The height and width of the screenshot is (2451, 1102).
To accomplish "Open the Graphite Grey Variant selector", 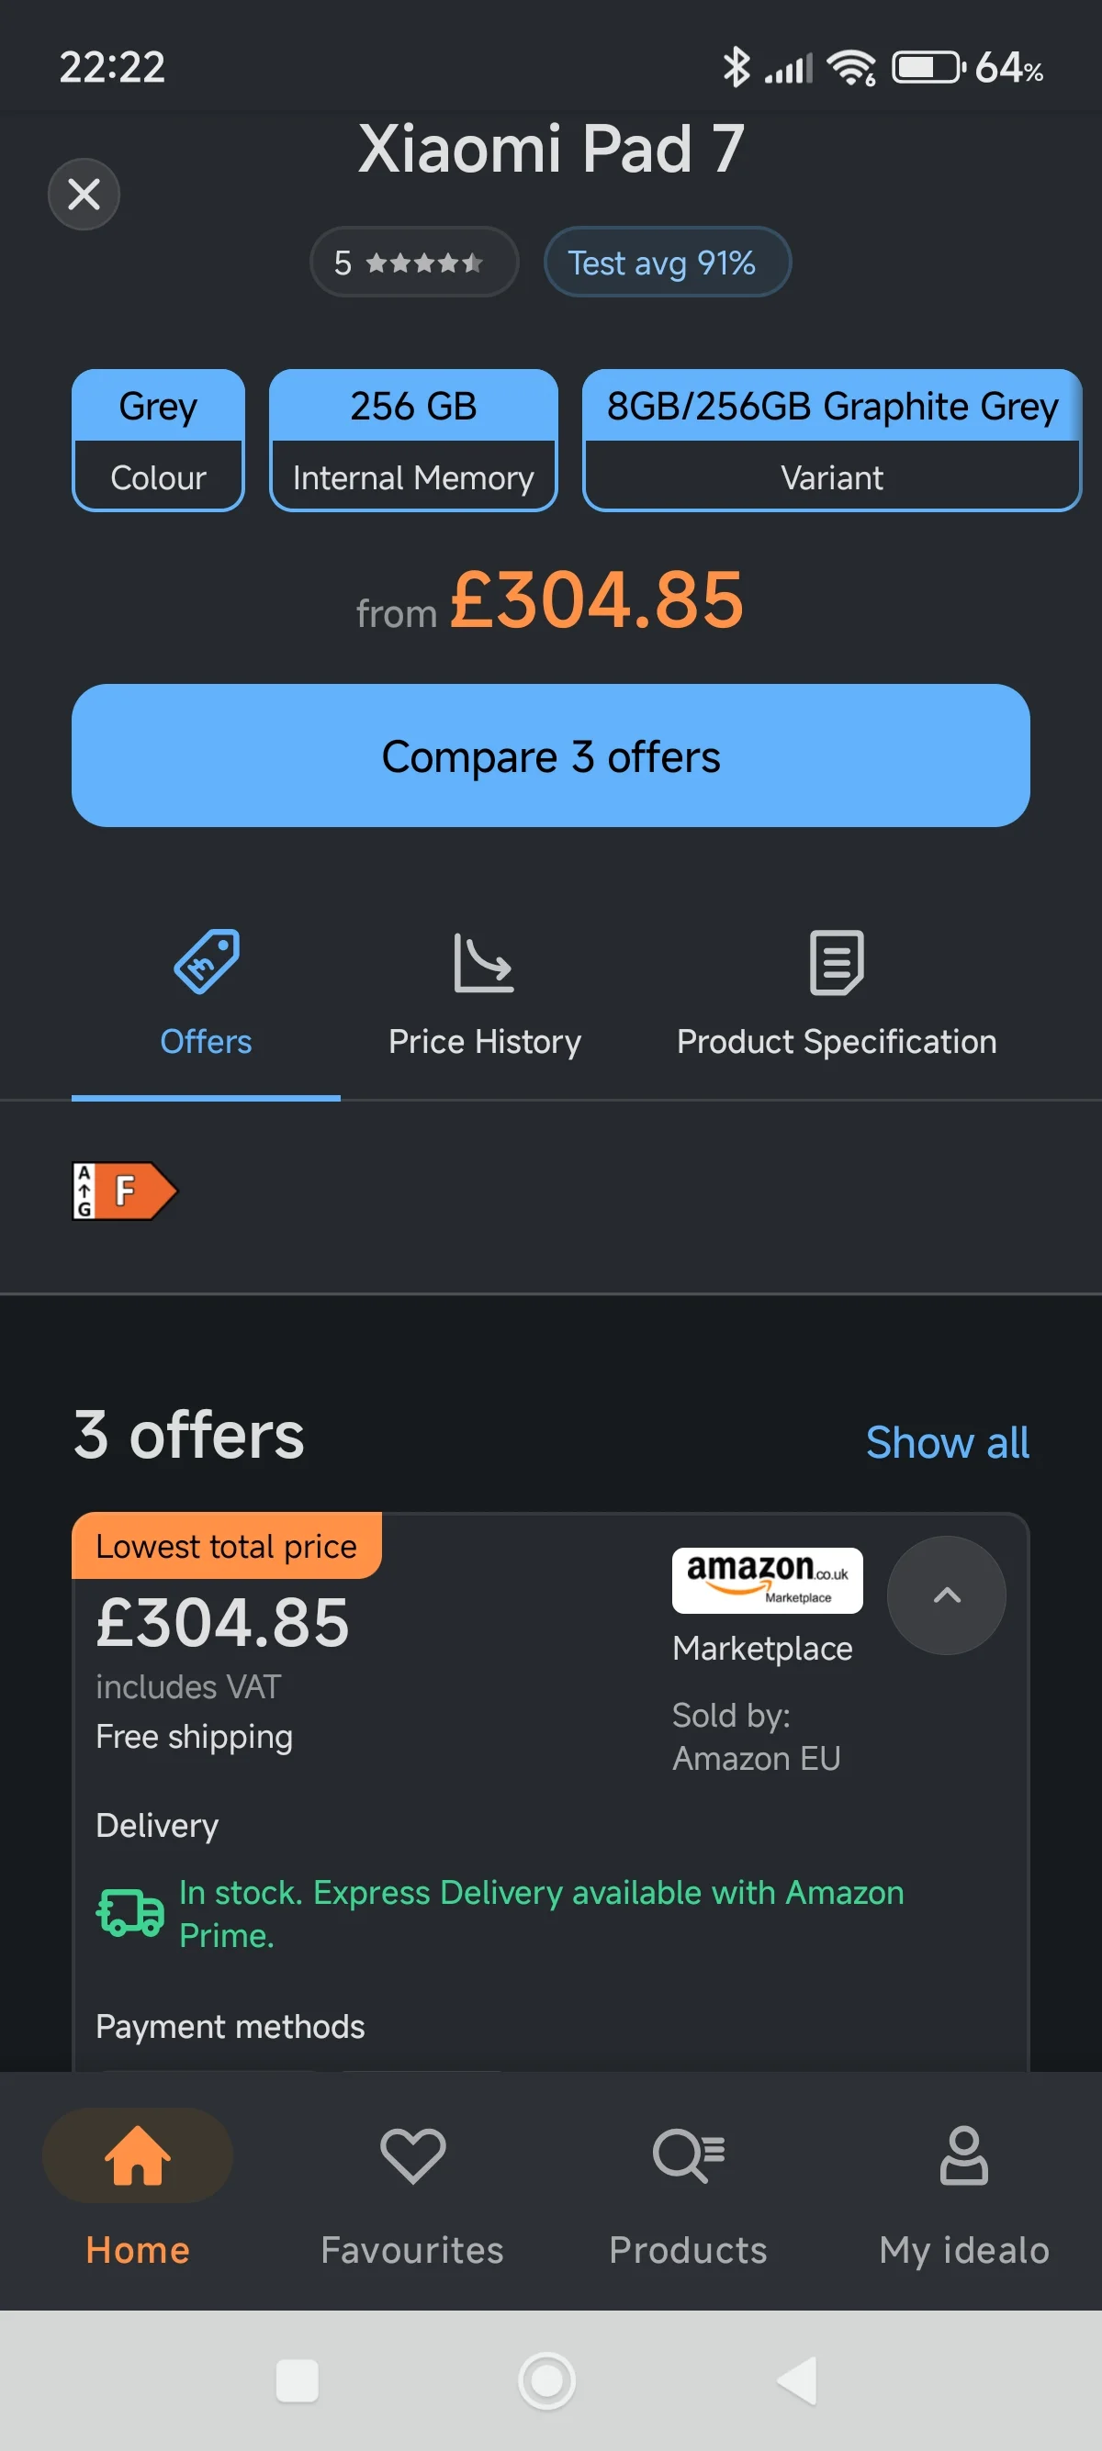I will pyautogui.click(x=831, y=440).
